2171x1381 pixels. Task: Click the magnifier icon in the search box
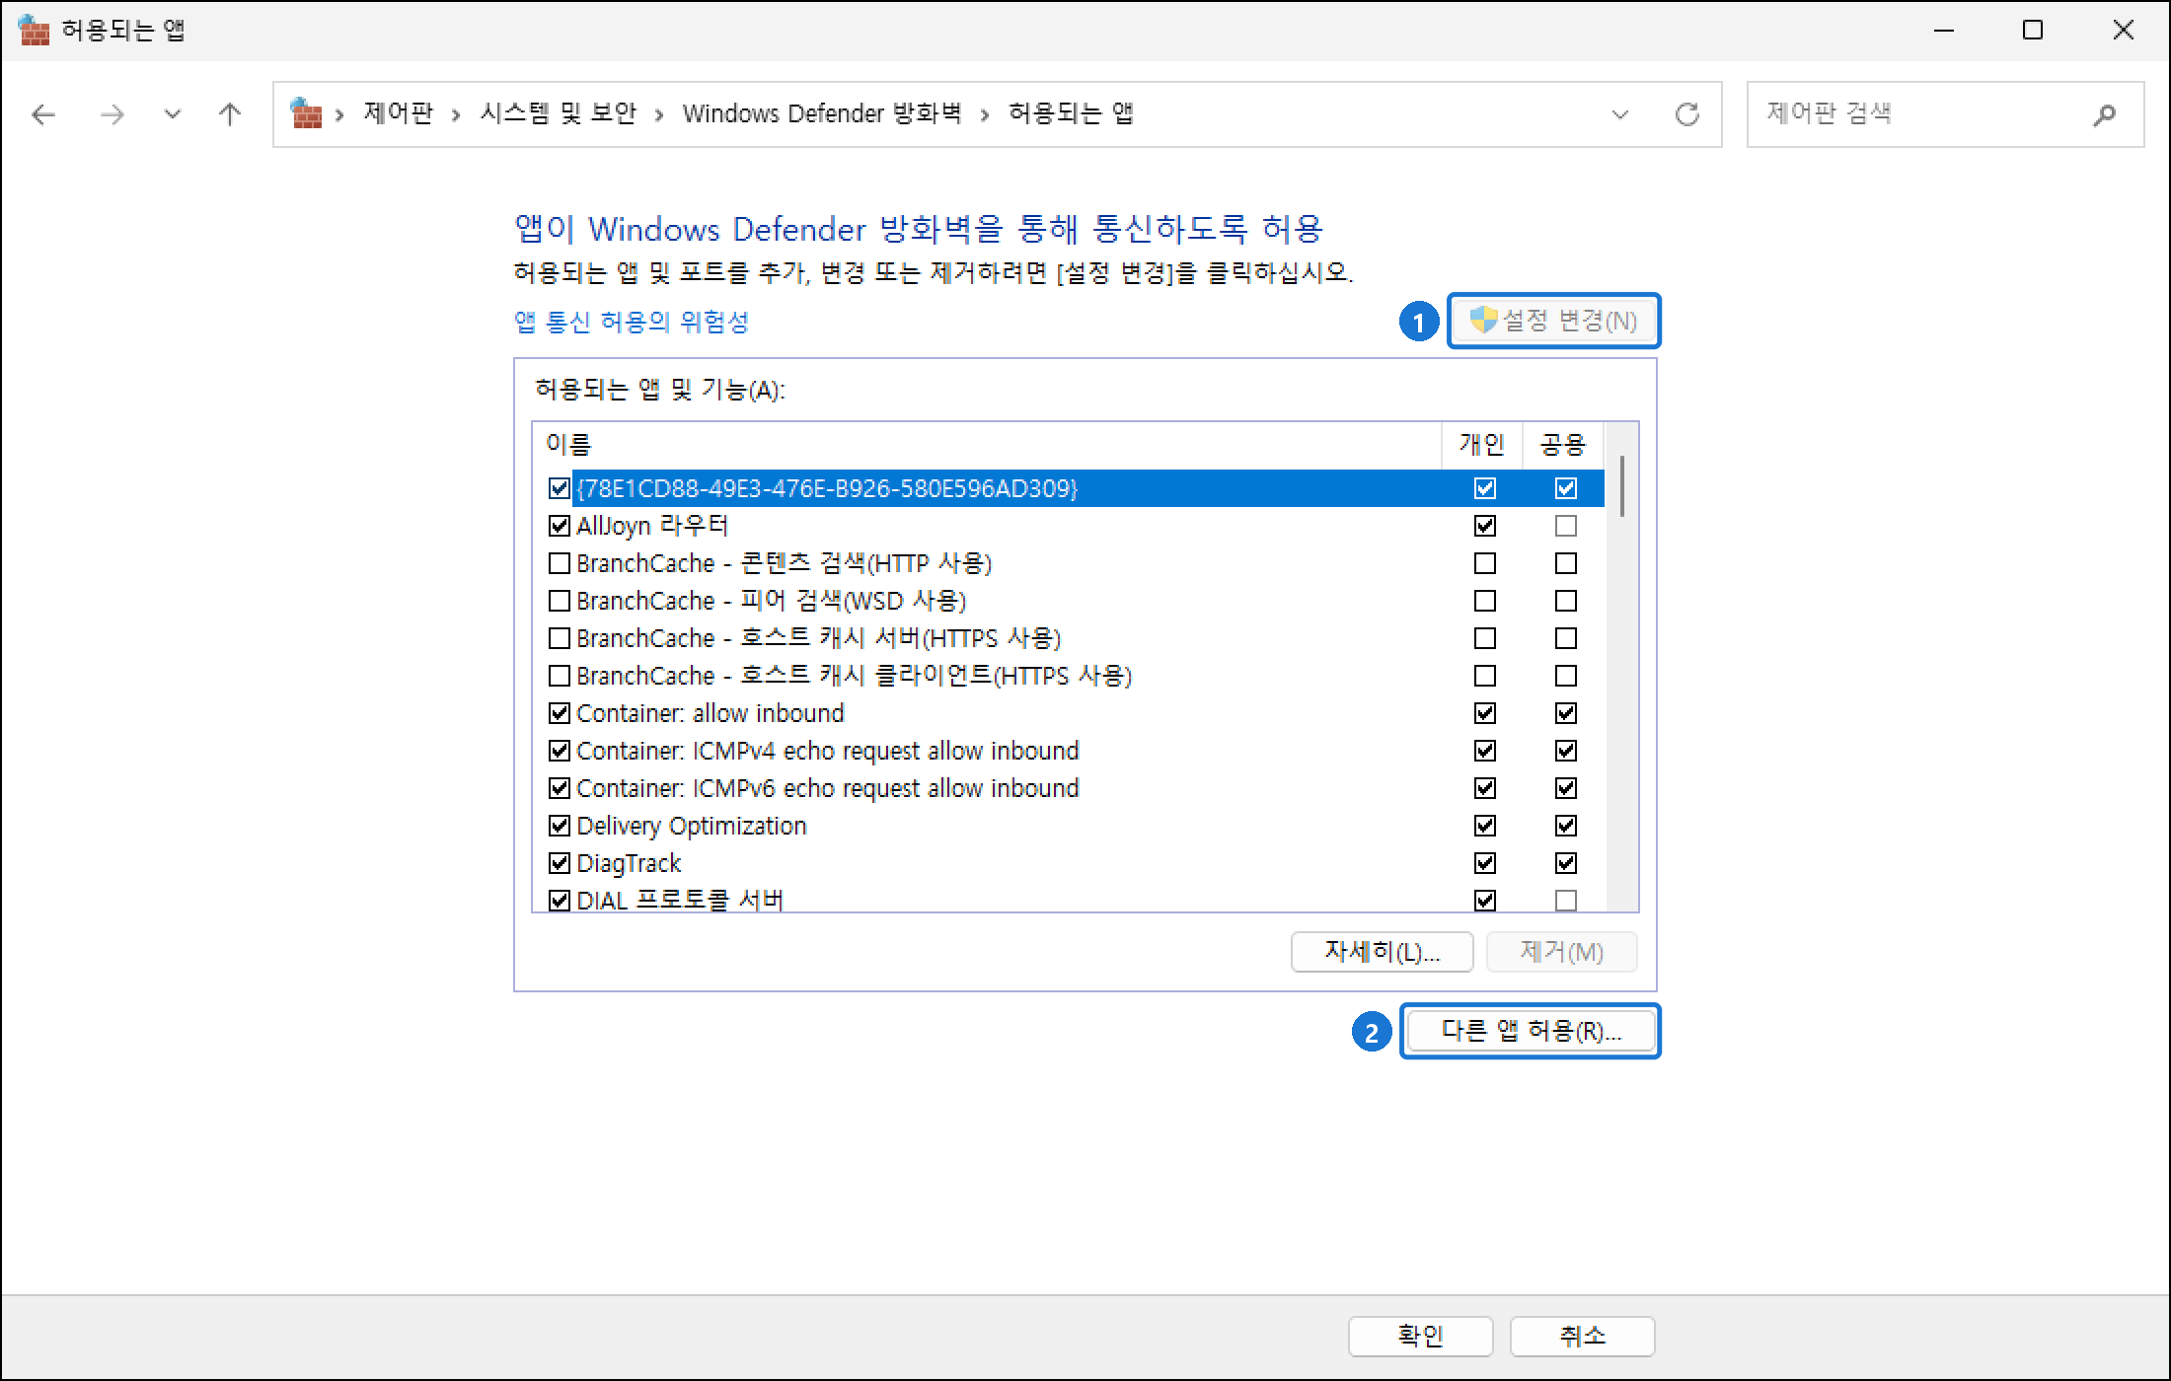tap(2104, 114)
